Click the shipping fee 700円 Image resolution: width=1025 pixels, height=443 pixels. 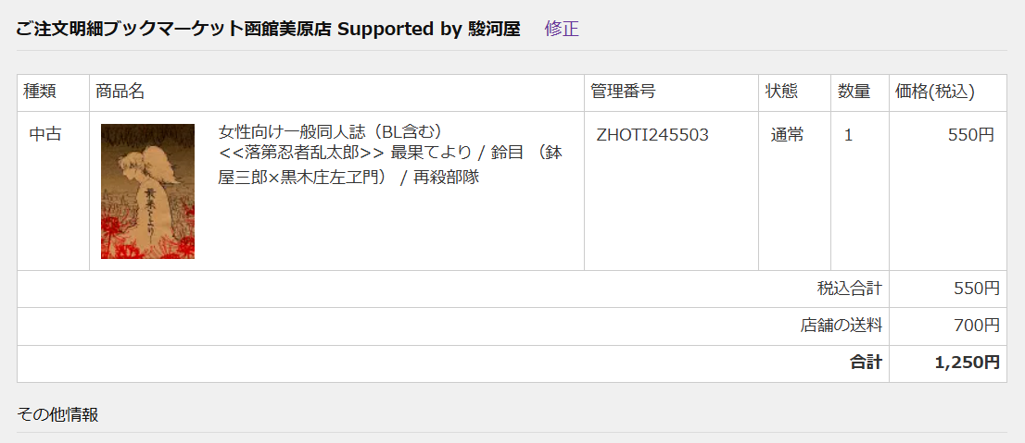977,325
